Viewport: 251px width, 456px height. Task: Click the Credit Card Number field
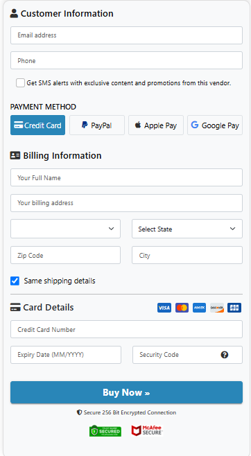(126, 329)
